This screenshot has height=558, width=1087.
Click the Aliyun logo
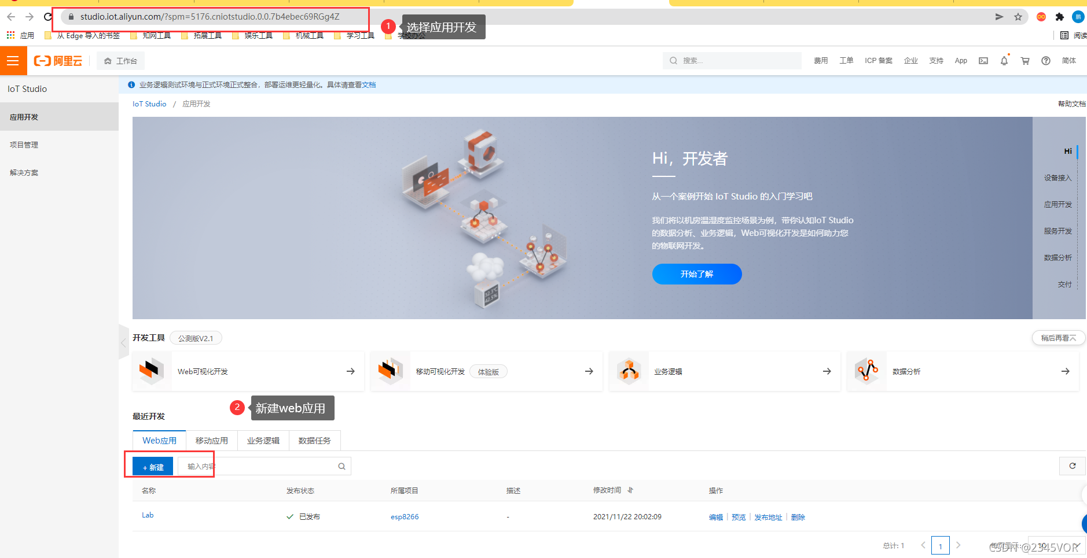point(58,61)
